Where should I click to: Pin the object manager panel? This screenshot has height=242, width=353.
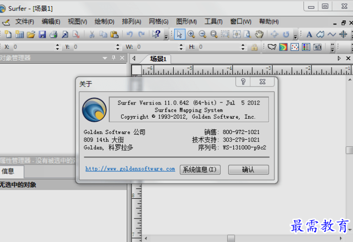point(114,58)
